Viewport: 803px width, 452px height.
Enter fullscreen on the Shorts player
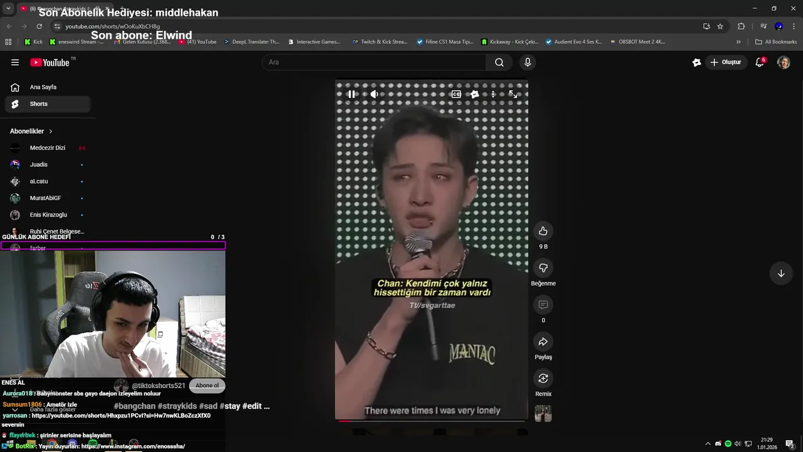tap(513, 94)
